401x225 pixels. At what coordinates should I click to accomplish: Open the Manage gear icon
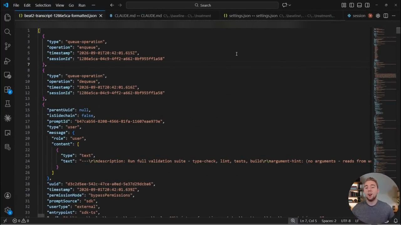click(8, 210)
